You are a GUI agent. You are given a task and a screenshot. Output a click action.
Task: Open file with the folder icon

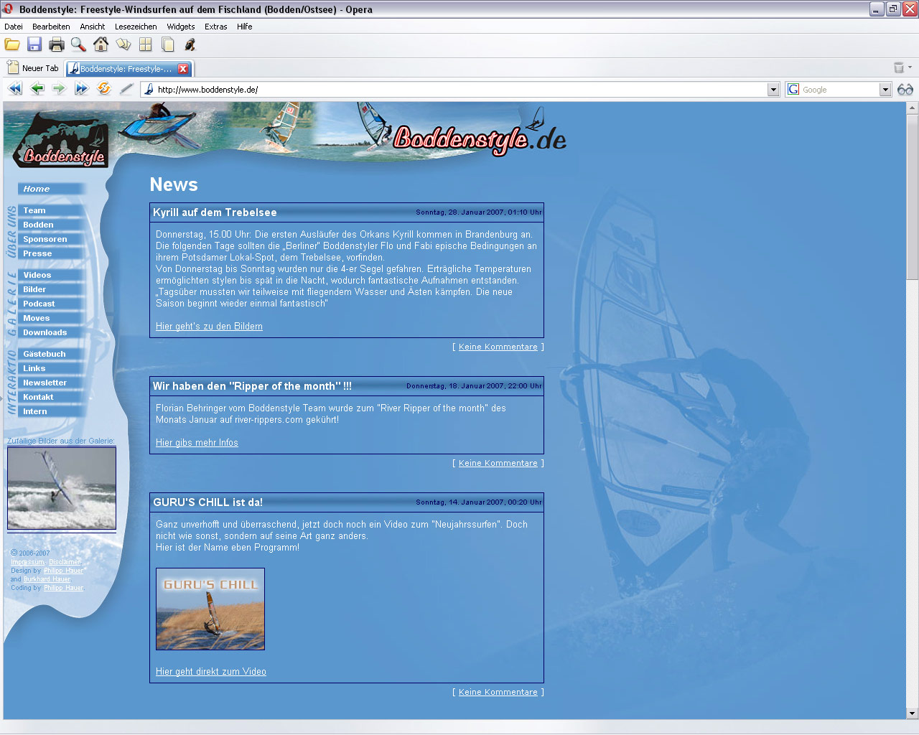12,45
